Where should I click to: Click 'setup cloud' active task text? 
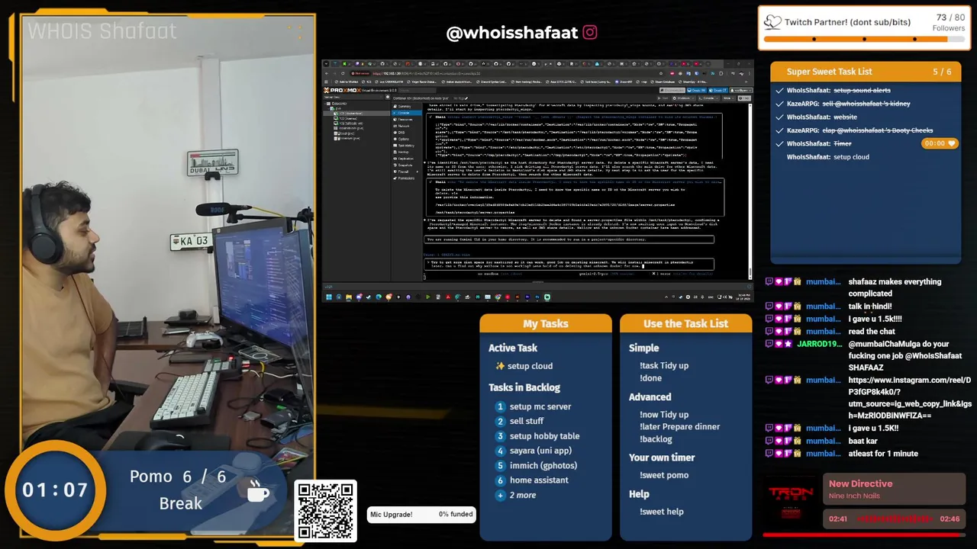click(x=530, y=366)
